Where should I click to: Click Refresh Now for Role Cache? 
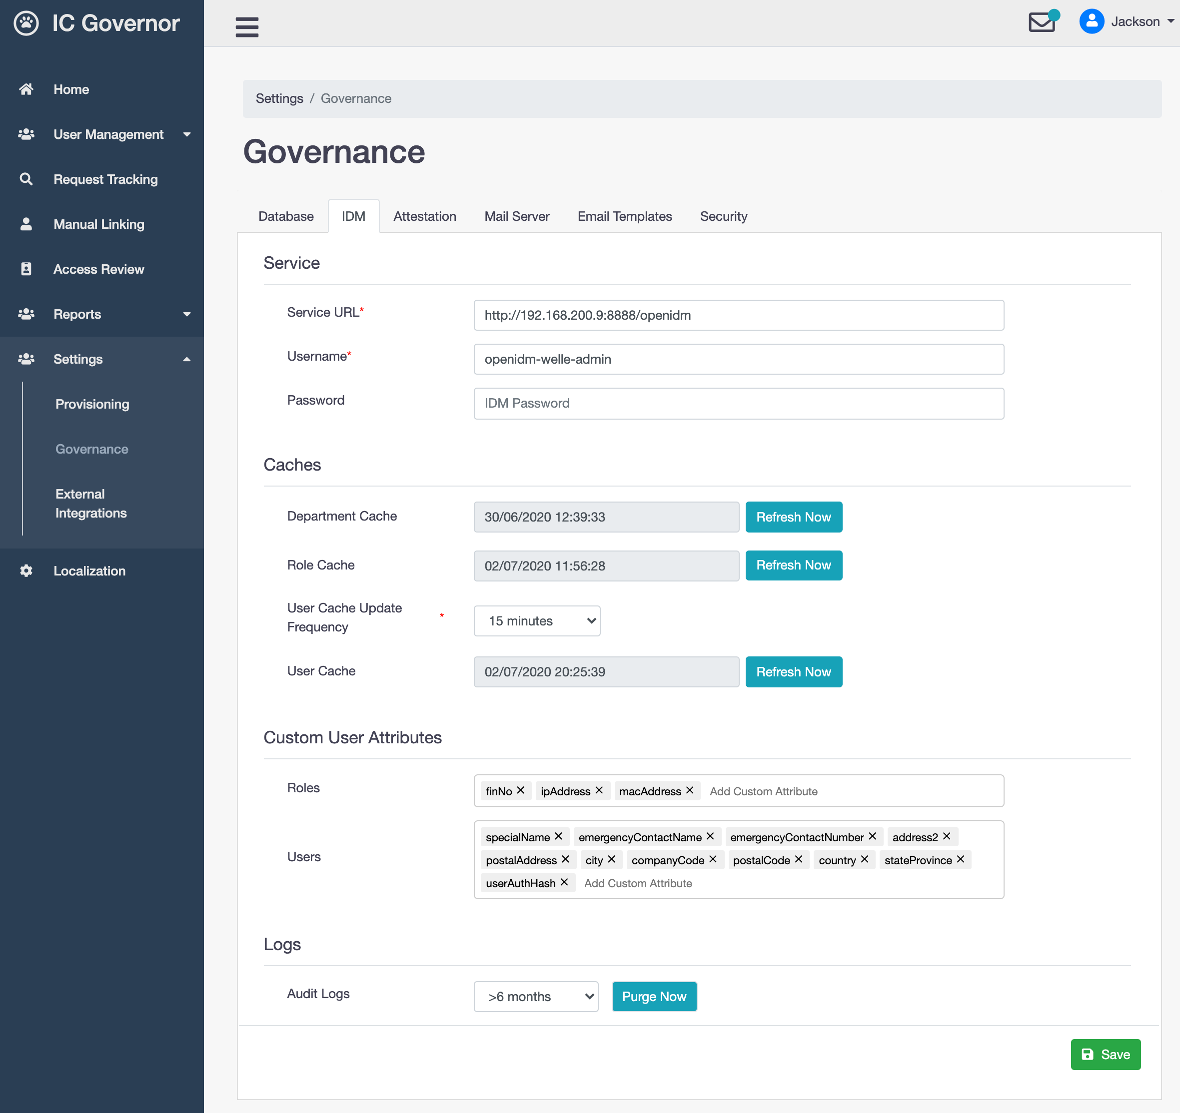(x=793, y=565)
